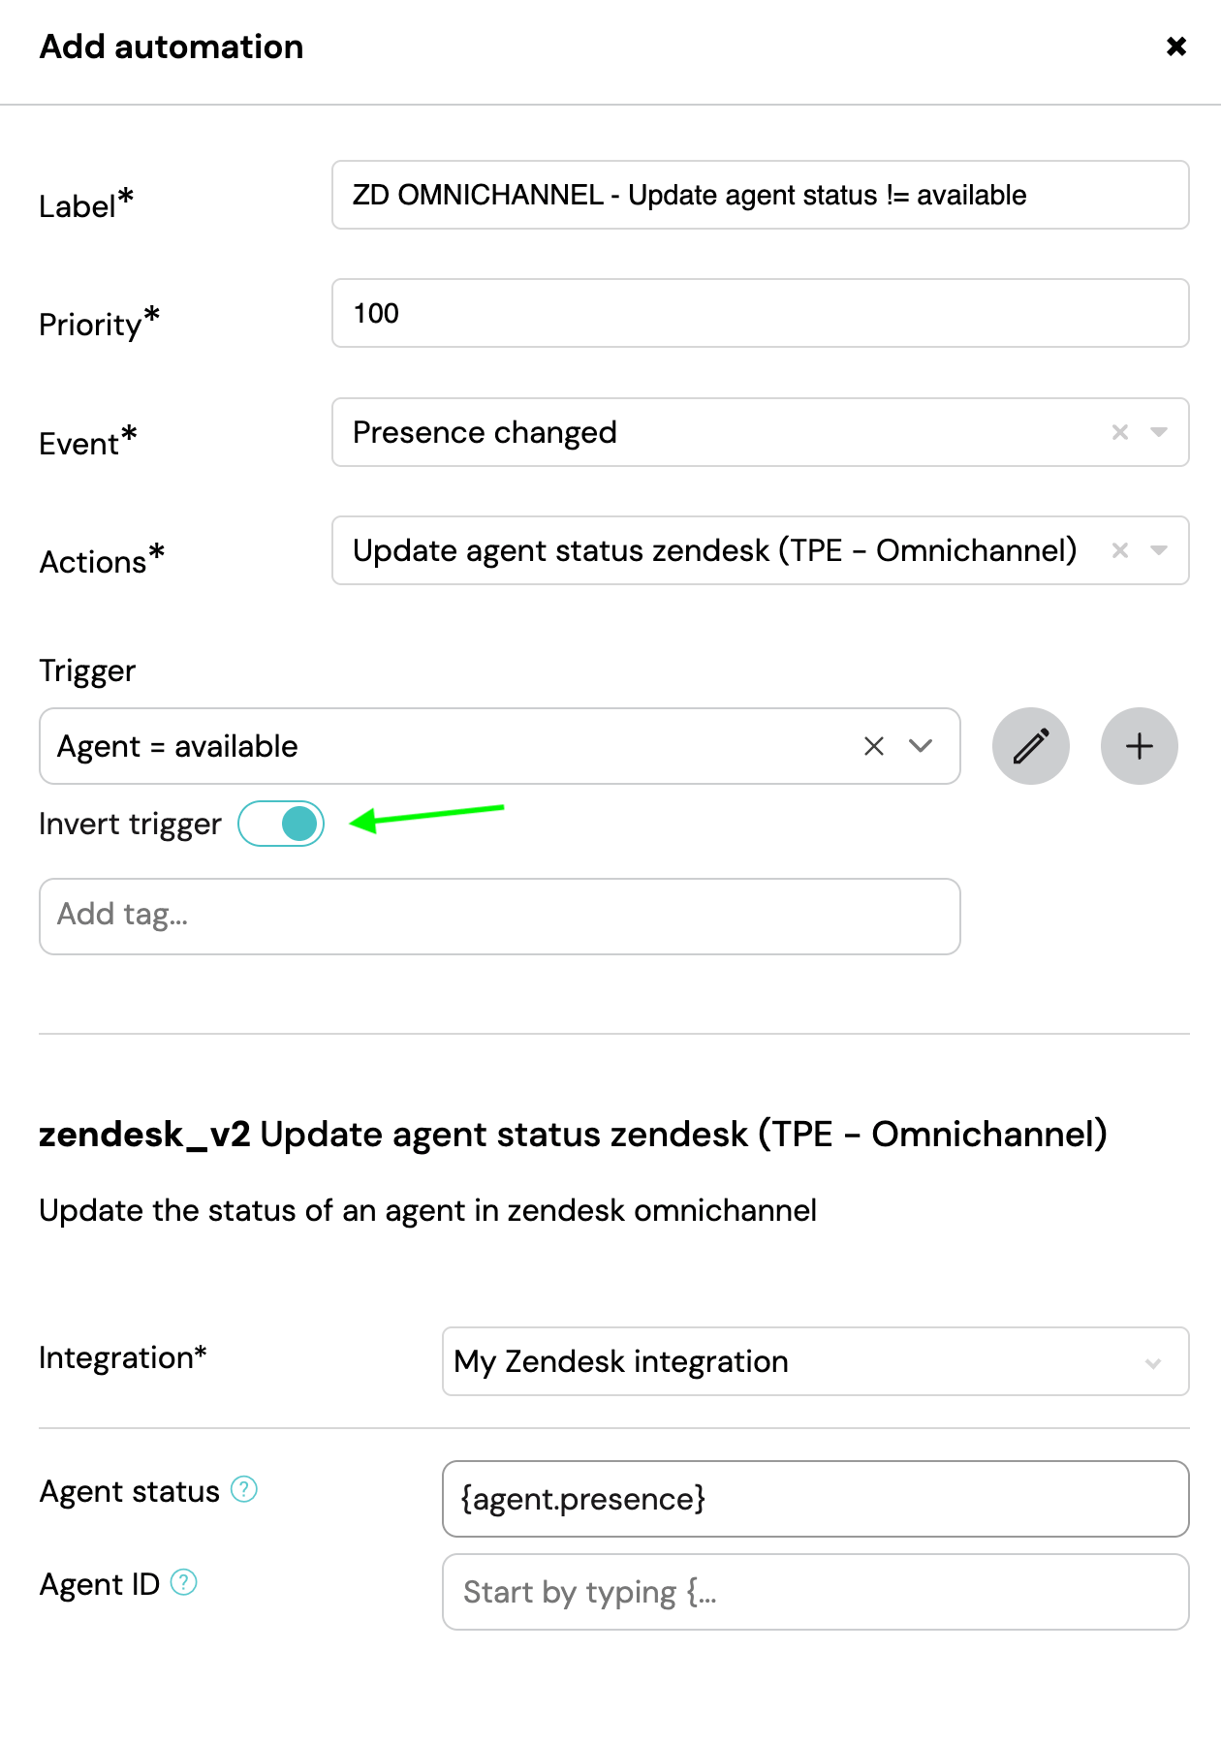The height and width of the screenshot is (1744, 1221).
Task: Open the Agent status help icon
Action: [x=244, y=1489]
